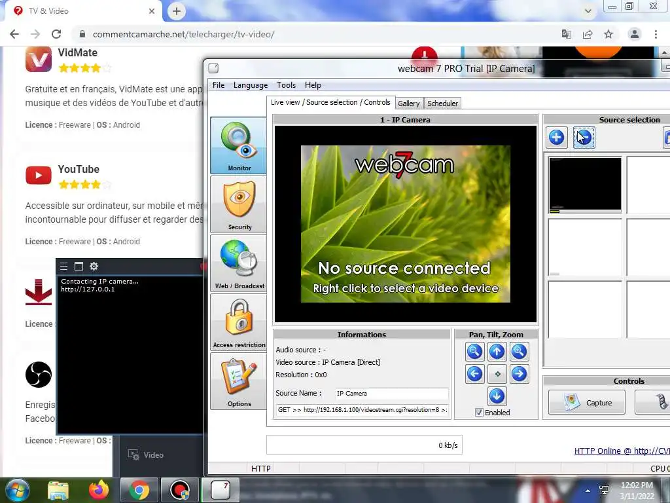Click the tilt down arrow button

pos(497,396)
